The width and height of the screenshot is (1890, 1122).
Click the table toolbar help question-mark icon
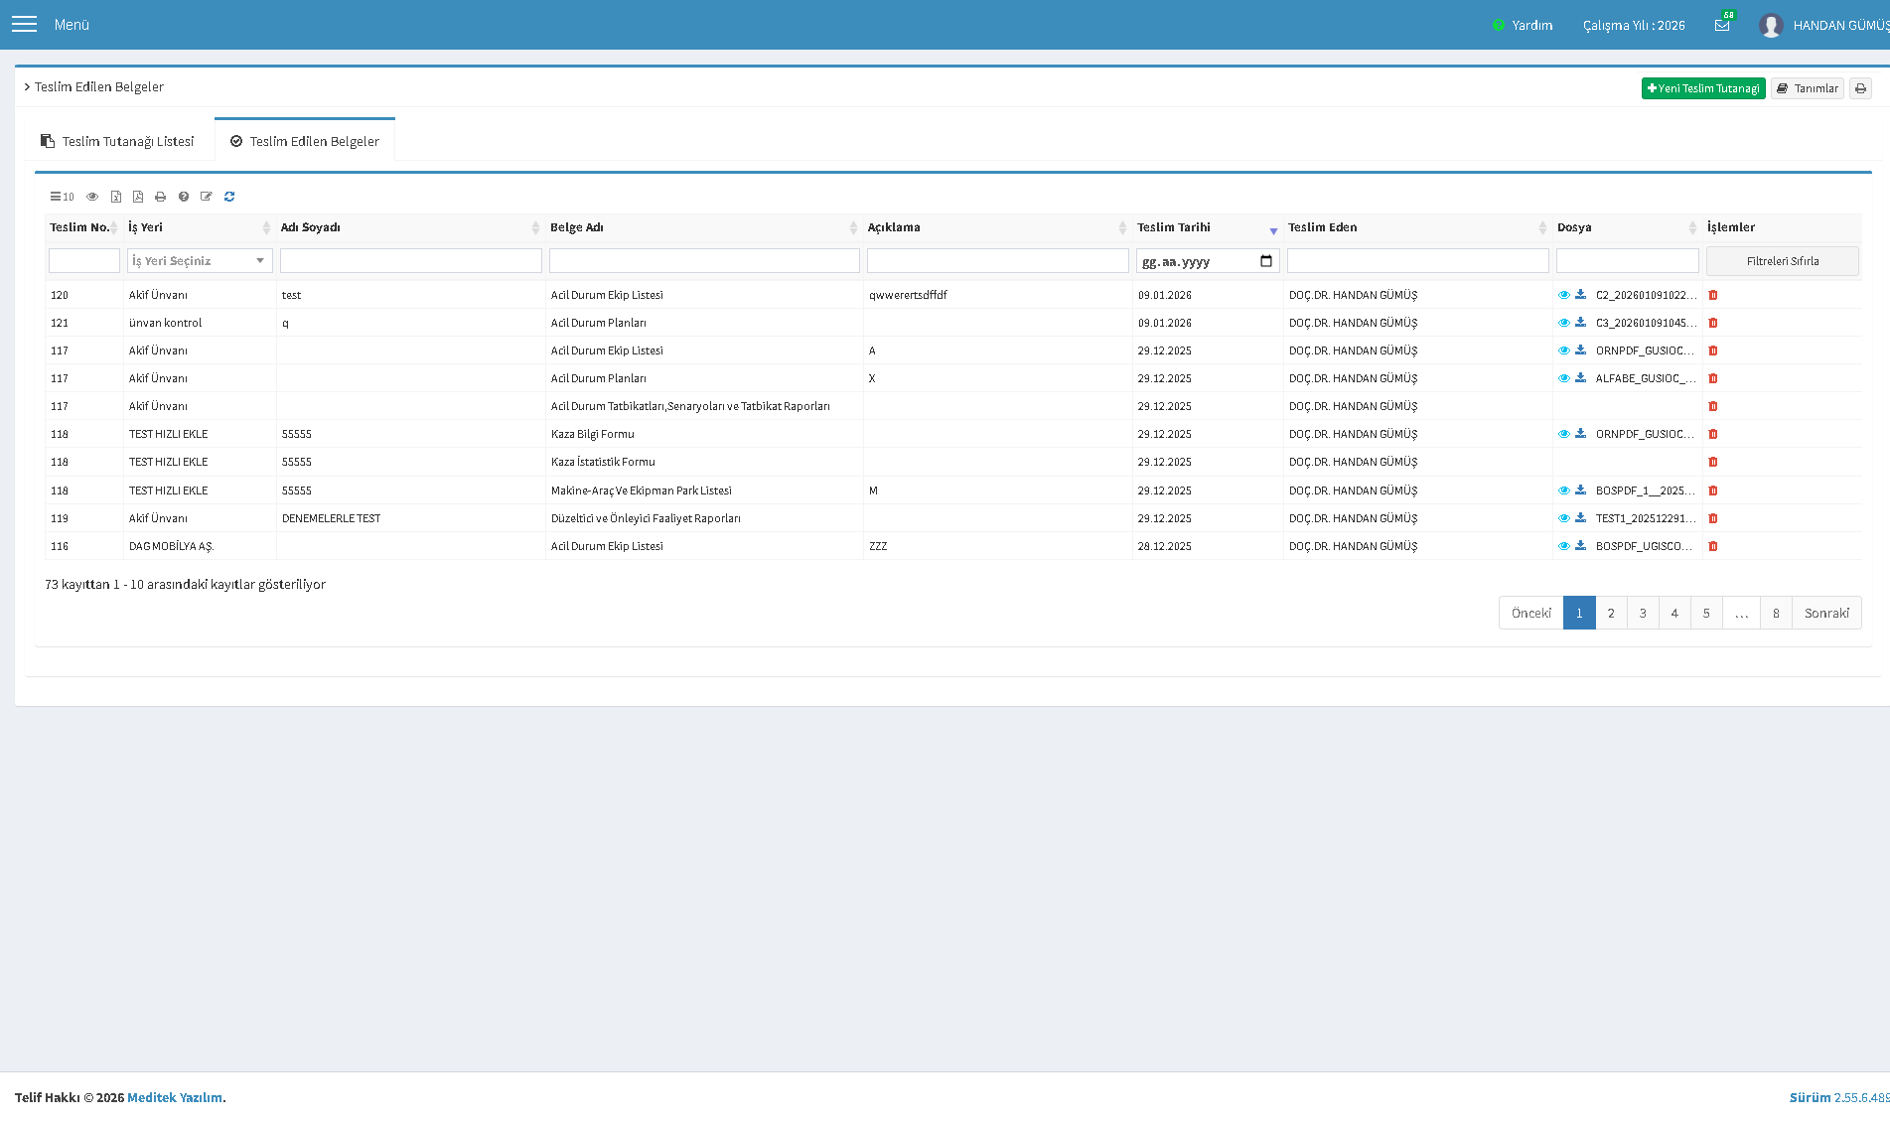[x=184, y=197]
